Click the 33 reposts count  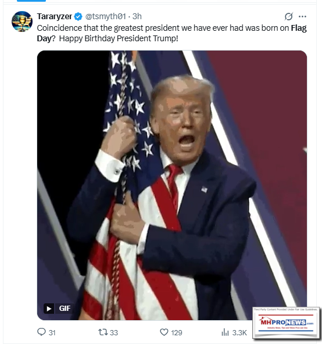point(114,332)
